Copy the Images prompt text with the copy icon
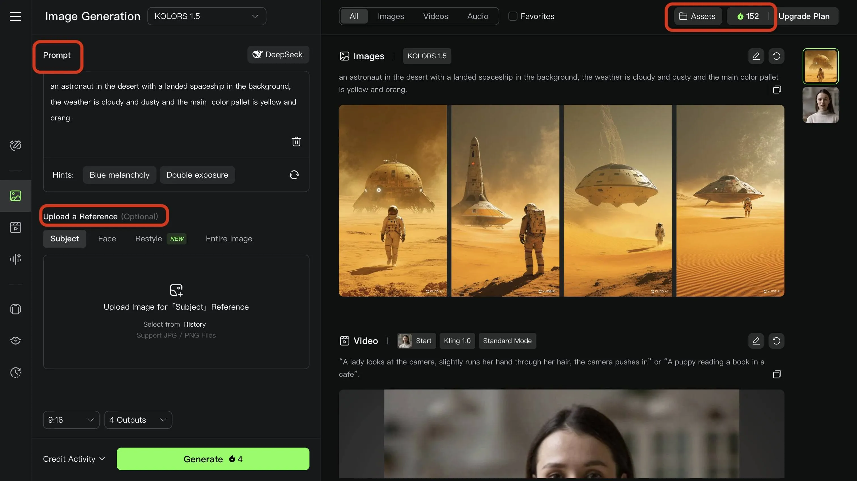Screen dimensions: 857x481 [x=777, y=90]
